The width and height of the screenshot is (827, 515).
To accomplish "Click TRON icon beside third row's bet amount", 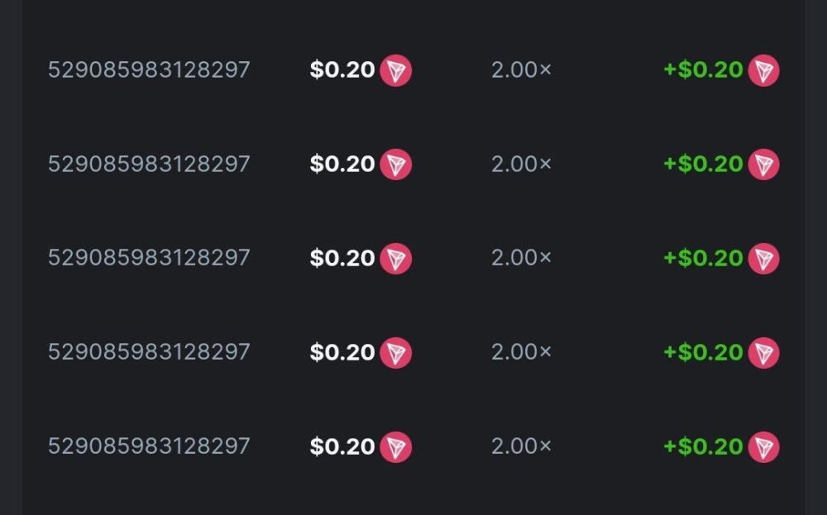I will [x=395, y=259].
